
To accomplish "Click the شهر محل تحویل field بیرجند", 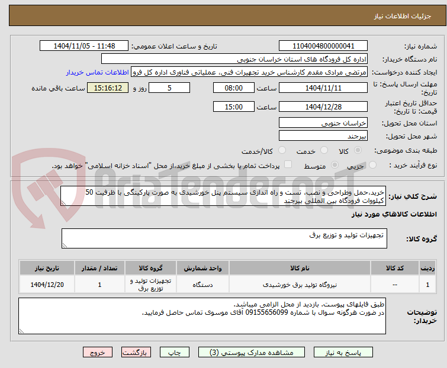I will tap(323, 136).
